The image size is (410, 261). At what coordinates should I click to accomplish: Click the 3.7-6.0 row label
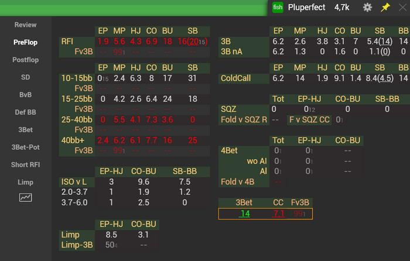pos(74,202)
